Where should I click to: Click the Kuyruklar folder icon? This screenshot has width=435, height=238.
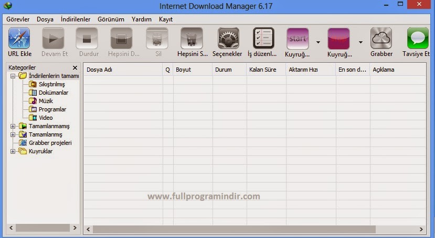tap(23, 151)
